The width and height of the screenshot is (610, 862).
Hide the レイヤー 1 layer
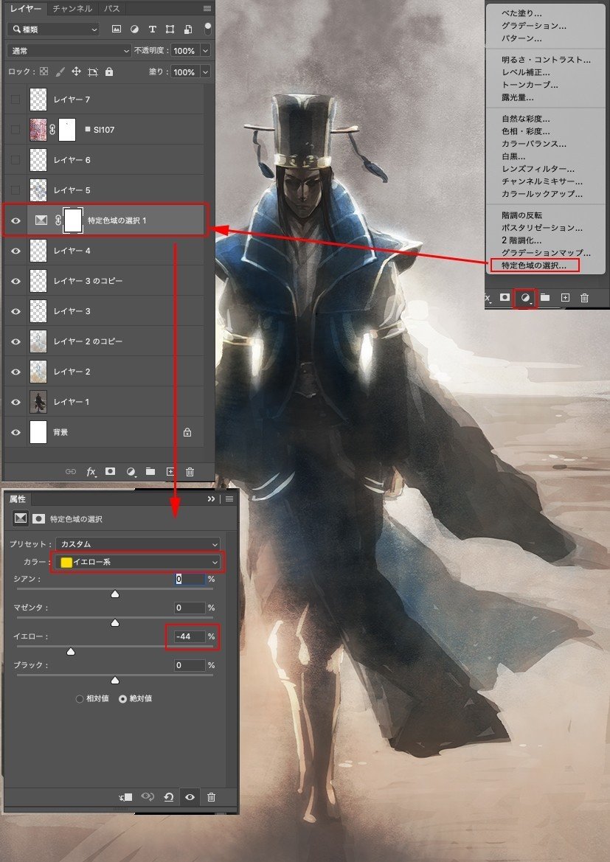15,402
